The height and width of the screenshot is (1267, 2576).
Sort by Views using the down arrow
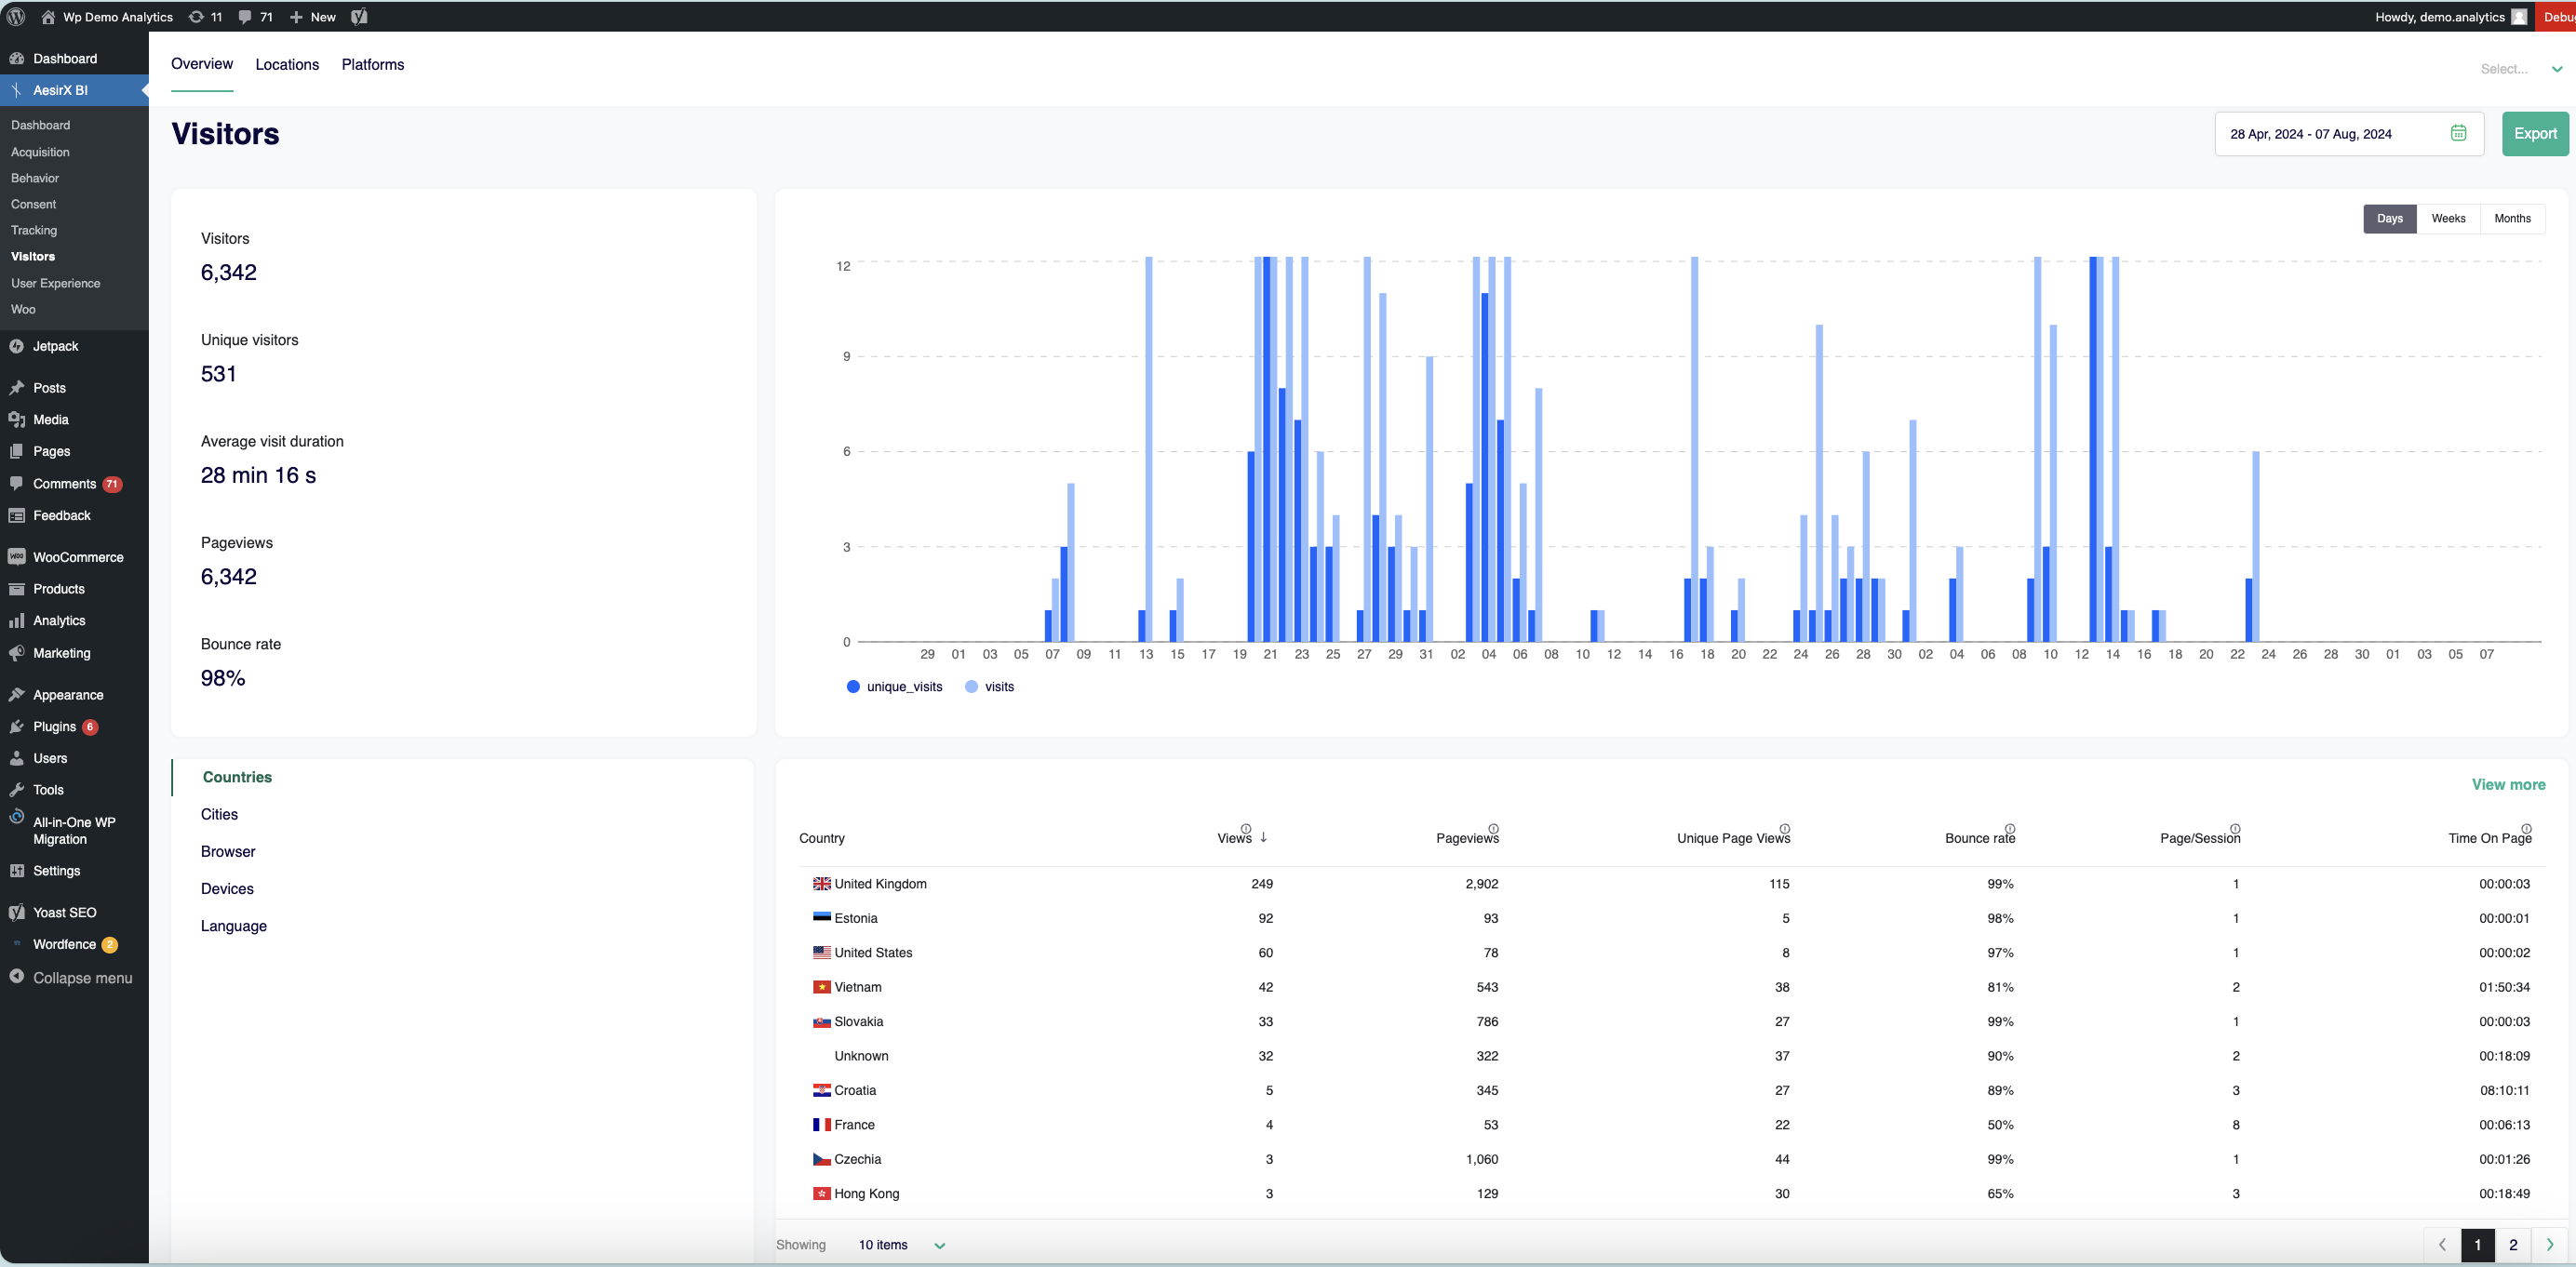pyautogui.click(x=1264, y=837)
